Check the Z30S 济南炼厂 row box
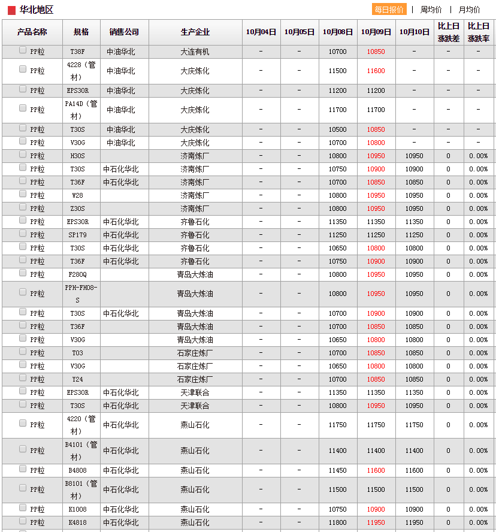 (23, 207)
